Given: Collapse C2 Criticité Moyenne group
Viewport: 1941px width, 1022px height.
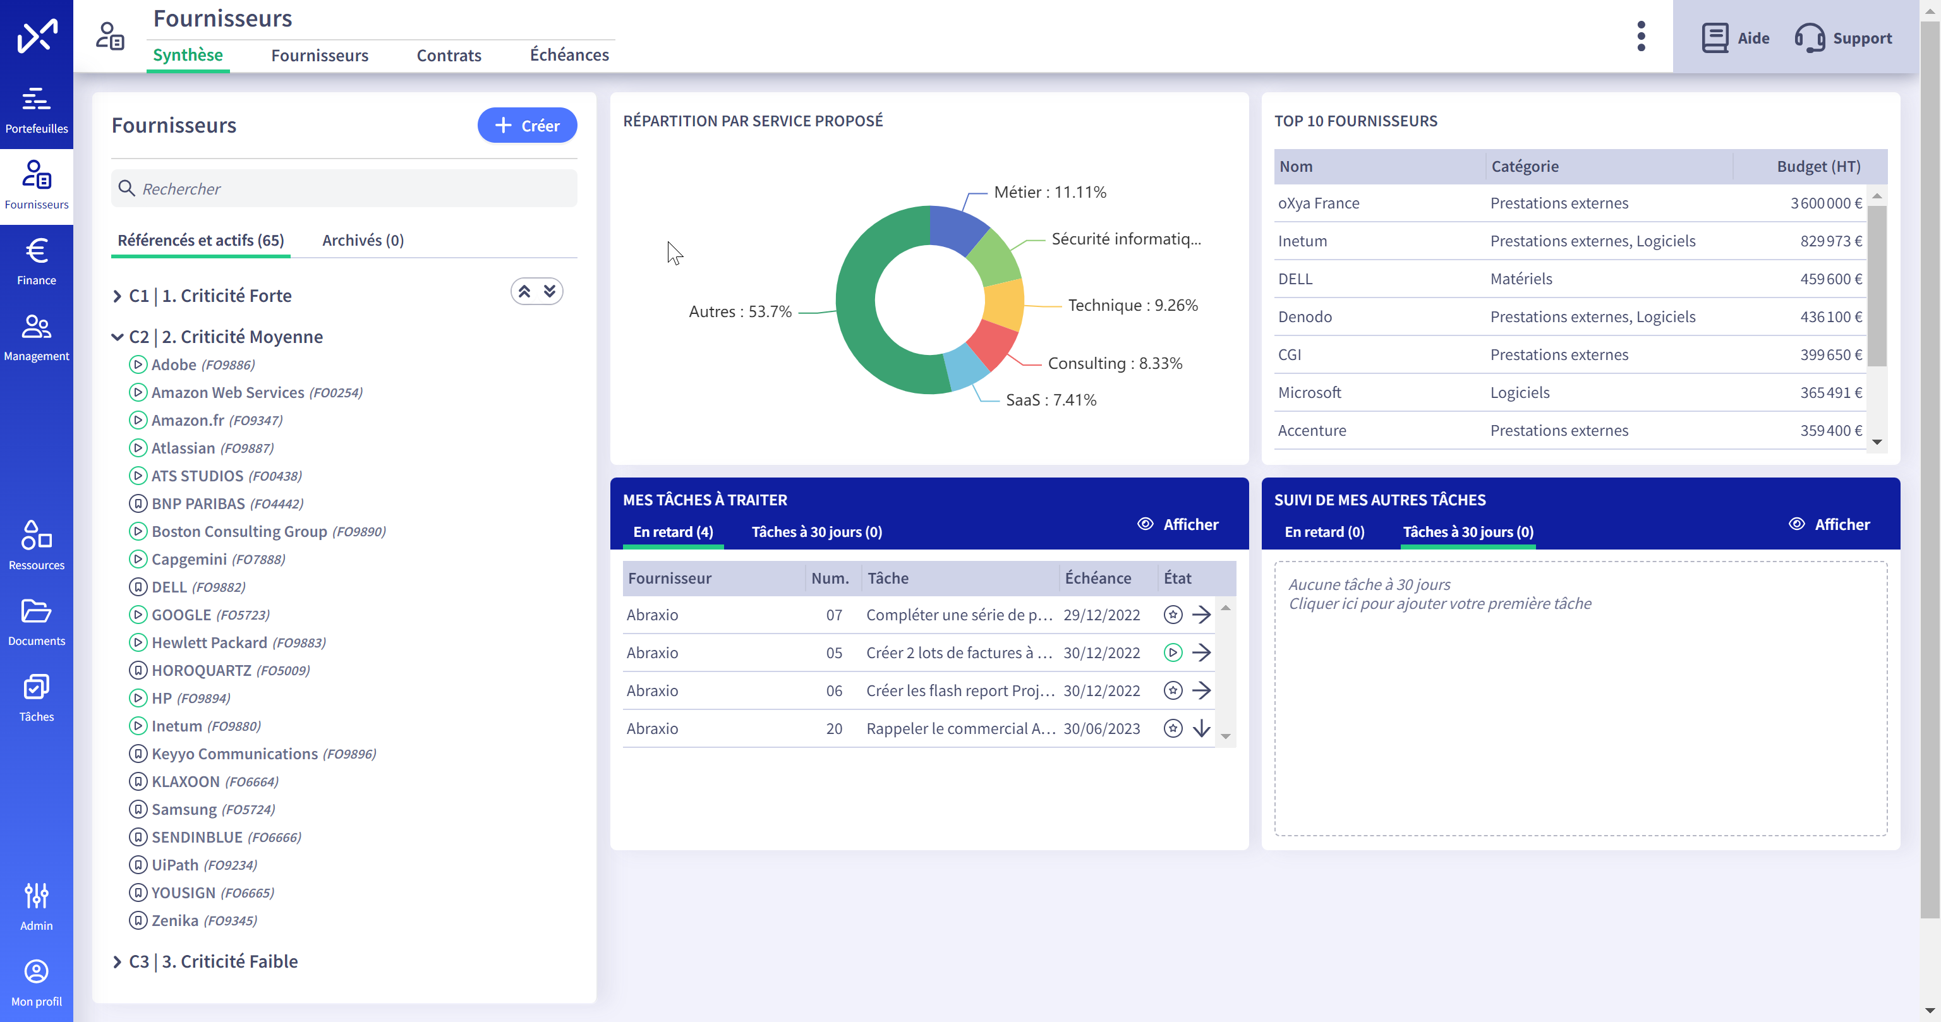Looking at the screenshot, I should pos(117,337).
